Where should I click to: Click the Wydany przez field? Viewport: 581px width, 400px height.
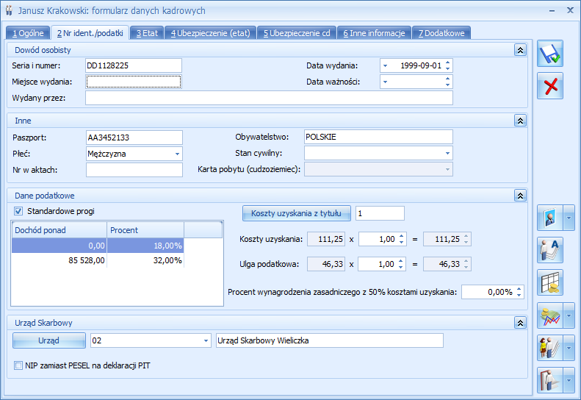point(269,98)
